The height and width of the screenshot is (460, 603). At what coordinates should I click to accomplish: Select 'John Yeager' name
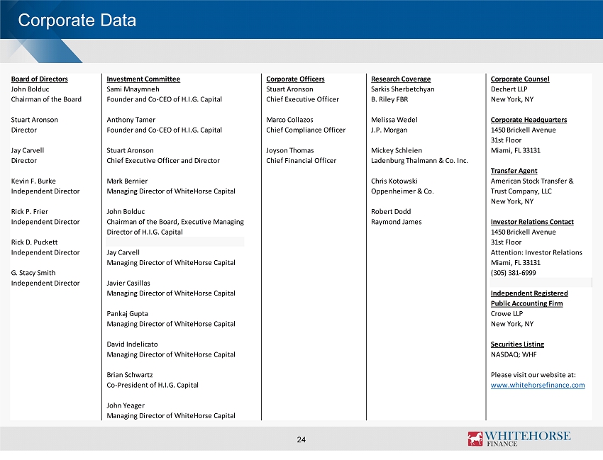(x=126, y=405)
